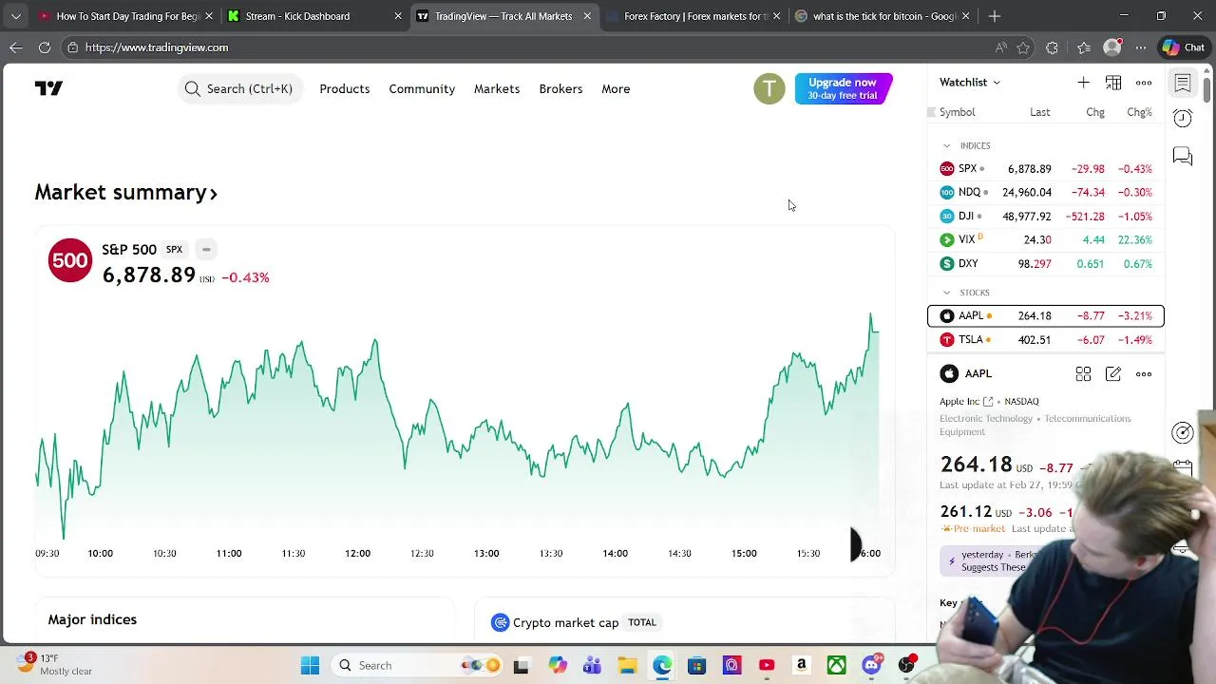Open File Explorer from the taskbar
The image size is (1216, 684).
click(x=627, y=665)
